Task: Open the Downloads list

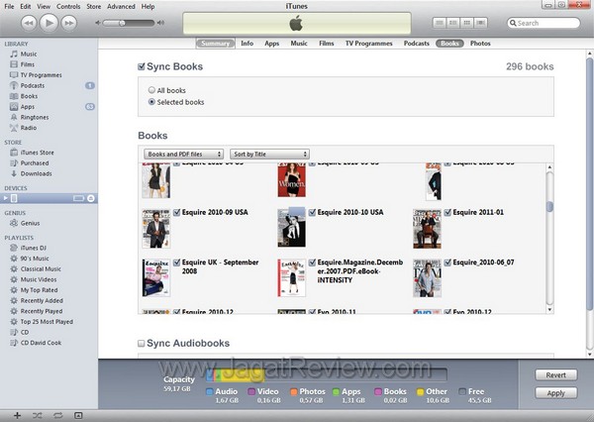Action: pos(36,173)
